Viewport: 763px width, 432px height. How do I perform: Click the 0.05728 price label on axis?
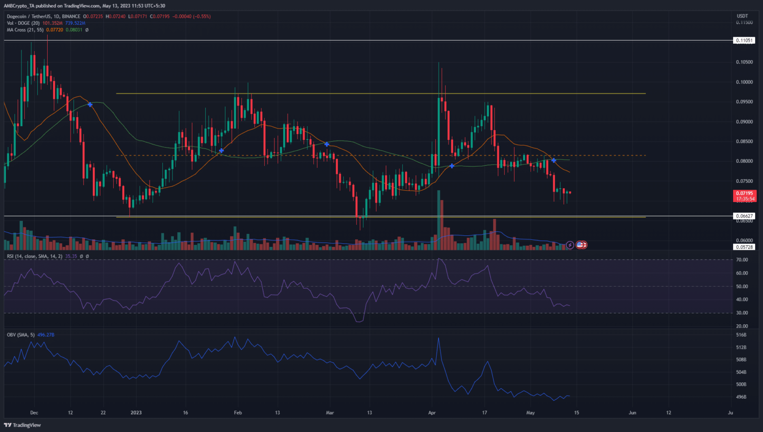[x=744, y=247]
